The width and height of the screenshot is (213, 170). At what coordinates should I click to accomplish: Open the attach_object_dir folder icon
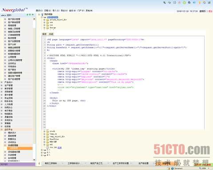[x=47, y=20]
